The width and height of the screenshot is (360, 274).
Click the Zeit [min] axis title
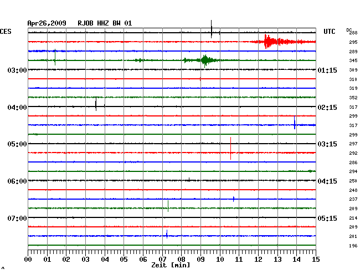[x=171, y=265]
